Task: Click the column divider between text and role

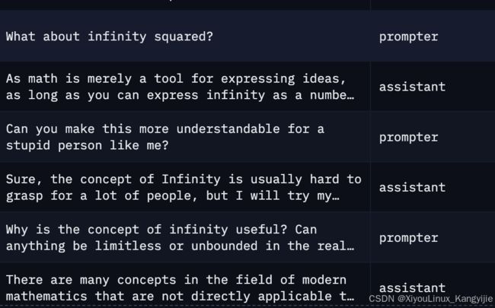Action: [x=370, y=154]
